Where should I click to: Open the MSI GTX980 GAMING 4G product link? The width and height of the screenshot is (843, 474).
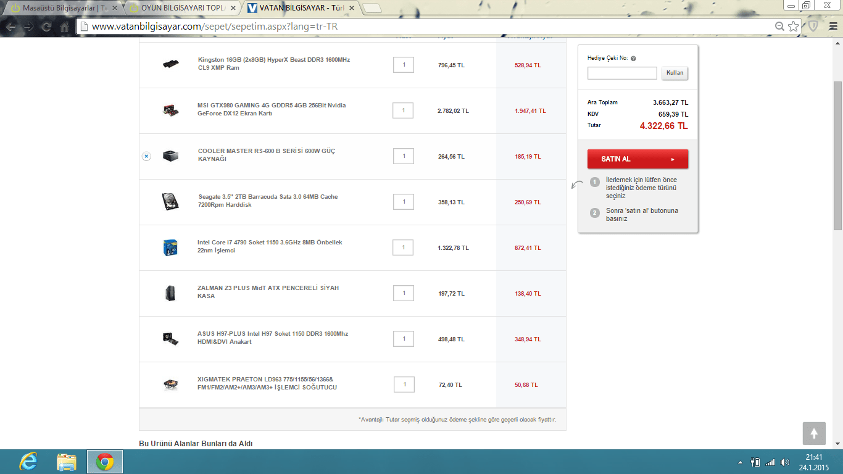click(x=272, y=109)
